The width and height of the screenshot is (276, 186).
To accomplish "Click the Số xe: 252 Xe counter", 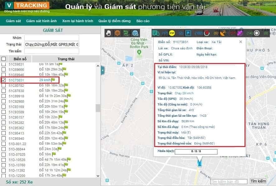I will tap(19, 182).
